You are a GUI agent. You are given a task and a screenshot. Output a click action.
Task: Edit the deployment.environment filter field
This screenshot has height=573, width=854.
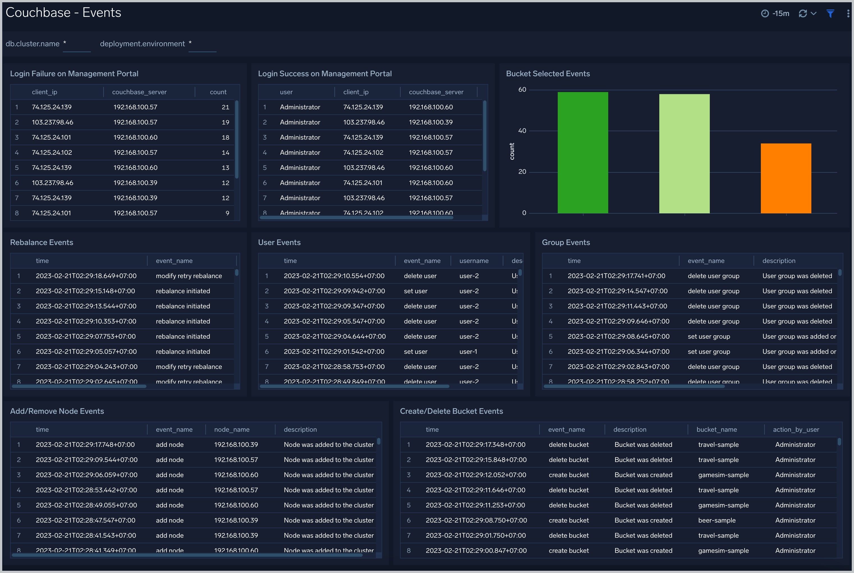click(202, 44)
